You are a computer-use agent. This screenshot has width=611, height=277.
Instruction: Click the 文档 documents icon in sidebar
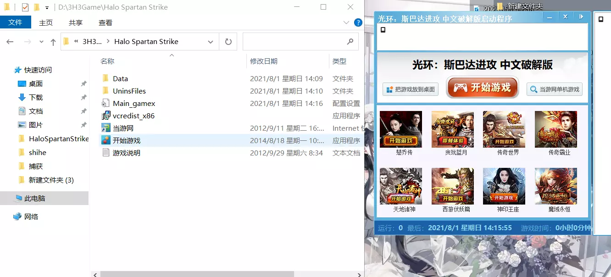click(x=22, y=111)
